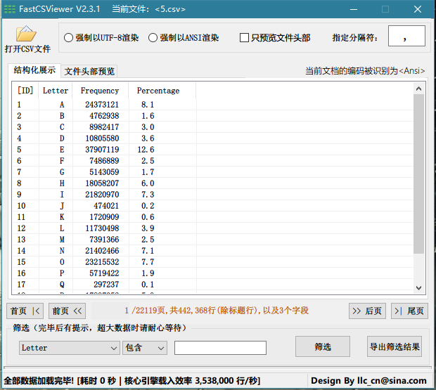Viewport: 436px width, 390px height.
Task: Enable preview file header only checkbox
Action: 245,38
